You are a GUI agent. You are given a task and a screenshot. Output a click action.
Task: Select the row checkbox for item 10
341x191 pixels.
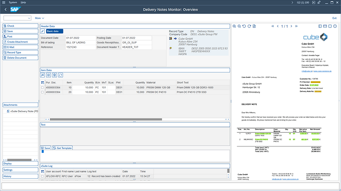[x=43, y=87]
